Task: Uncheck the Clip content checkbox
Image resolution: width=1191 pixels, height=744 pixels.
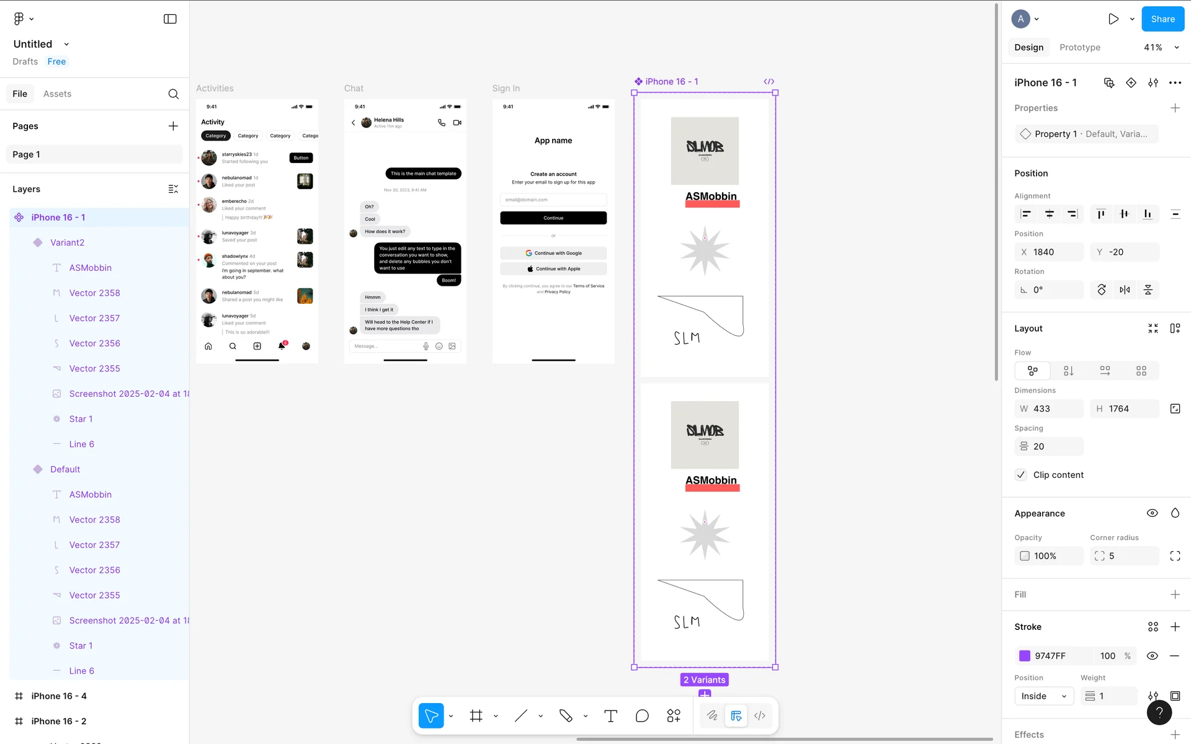Action: tap(1021, 475)
